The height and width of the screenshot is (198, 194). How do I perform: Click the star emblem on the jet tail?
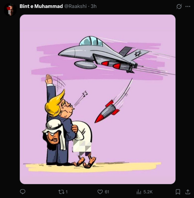coord(138,54)
